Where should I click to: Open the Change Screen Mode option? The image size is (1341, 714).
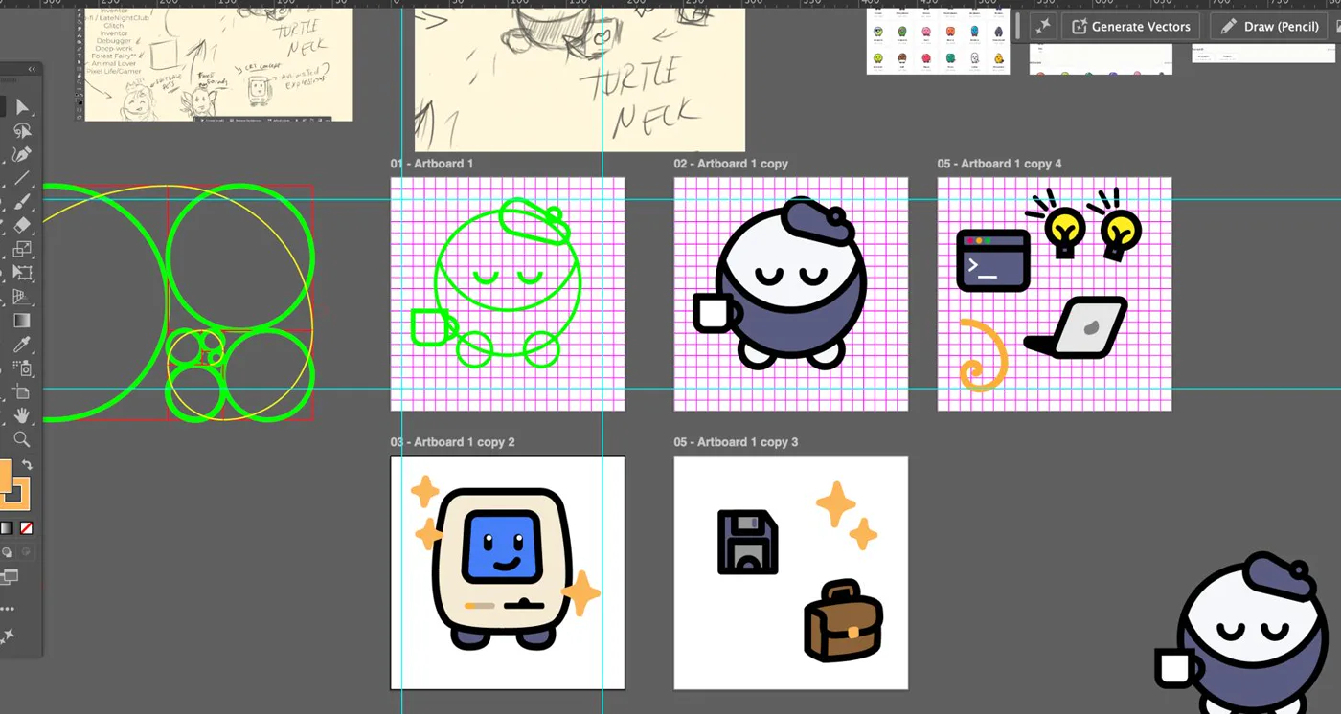pos(10,577)
